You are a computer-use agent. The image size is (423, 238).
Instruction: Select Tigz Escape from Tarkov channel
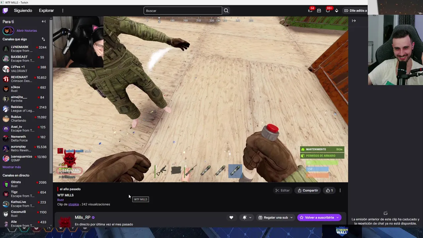24,194
